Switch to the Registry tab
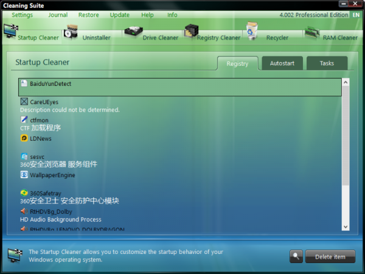This screenshot has width=365, height=274. point(237,63)
